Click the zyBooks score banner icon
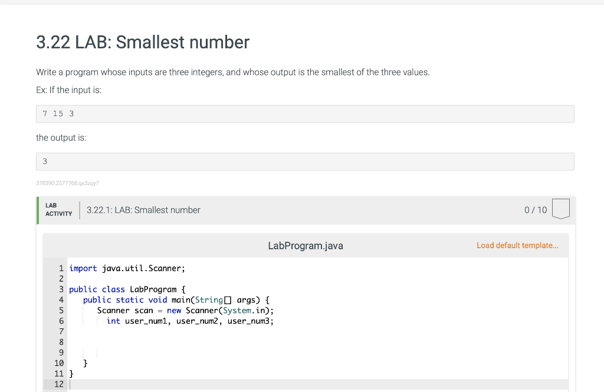 tap(560, 209)
